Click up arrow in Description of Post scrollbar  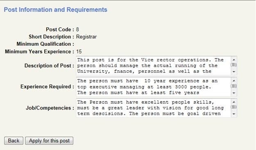234,60
